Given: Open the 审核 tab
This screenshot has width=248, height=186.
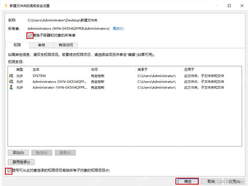Looking at the screenshot, I should tap(42, 45).
